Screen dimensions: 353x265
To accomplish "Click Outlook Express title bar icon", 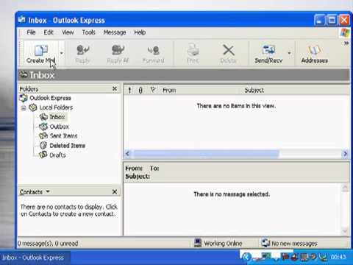I will pos(22,20).
